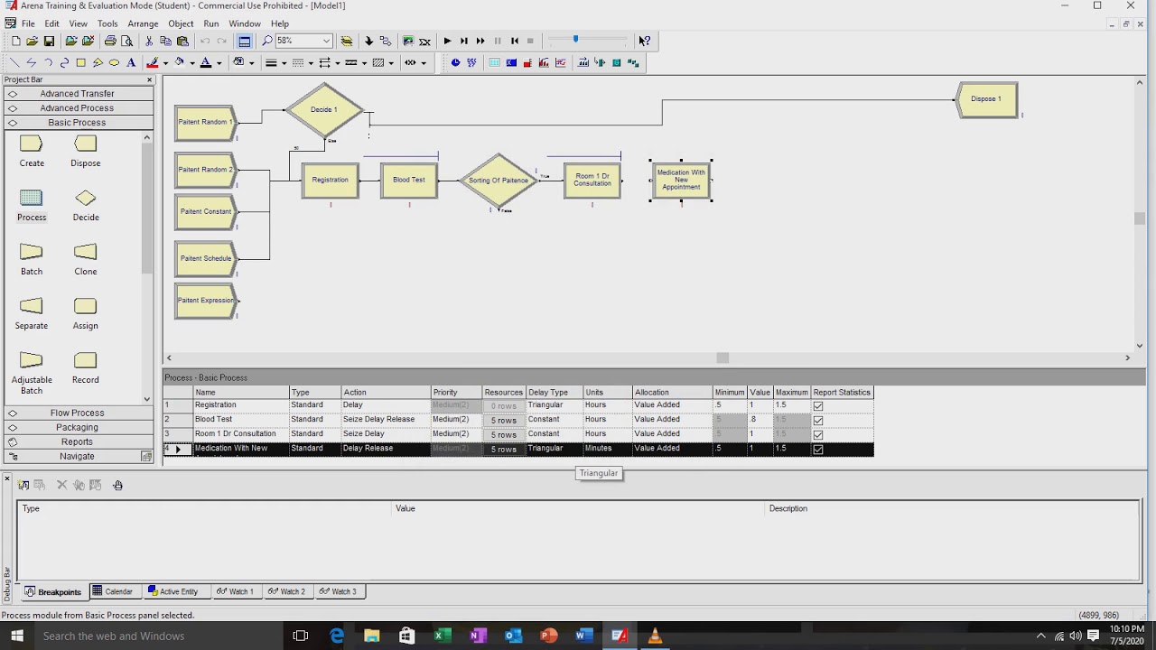Click the Name column header
The height and width of the screenshot is (650, 1156).
241,393
